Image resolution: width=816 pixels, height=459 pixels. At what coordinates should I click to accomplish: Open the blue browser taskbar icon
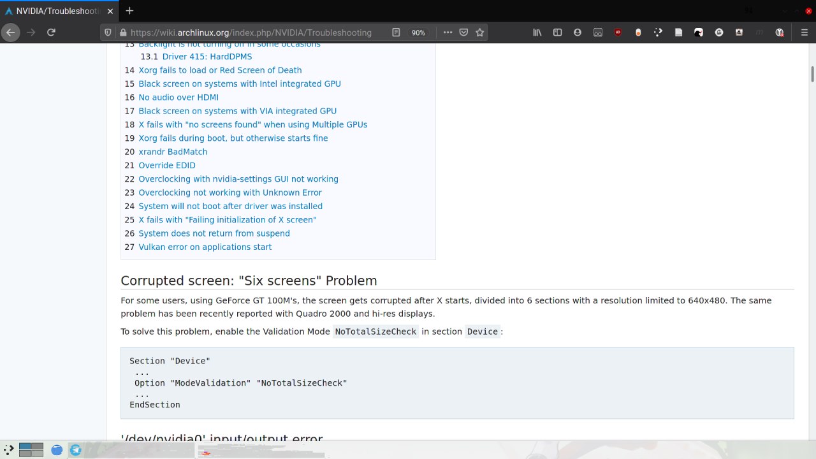57,450
